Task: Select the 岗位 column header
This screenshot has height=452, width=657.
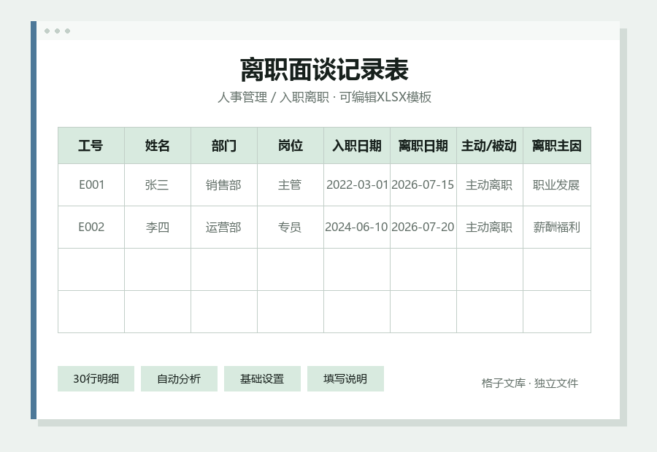Action: [291, 146]
